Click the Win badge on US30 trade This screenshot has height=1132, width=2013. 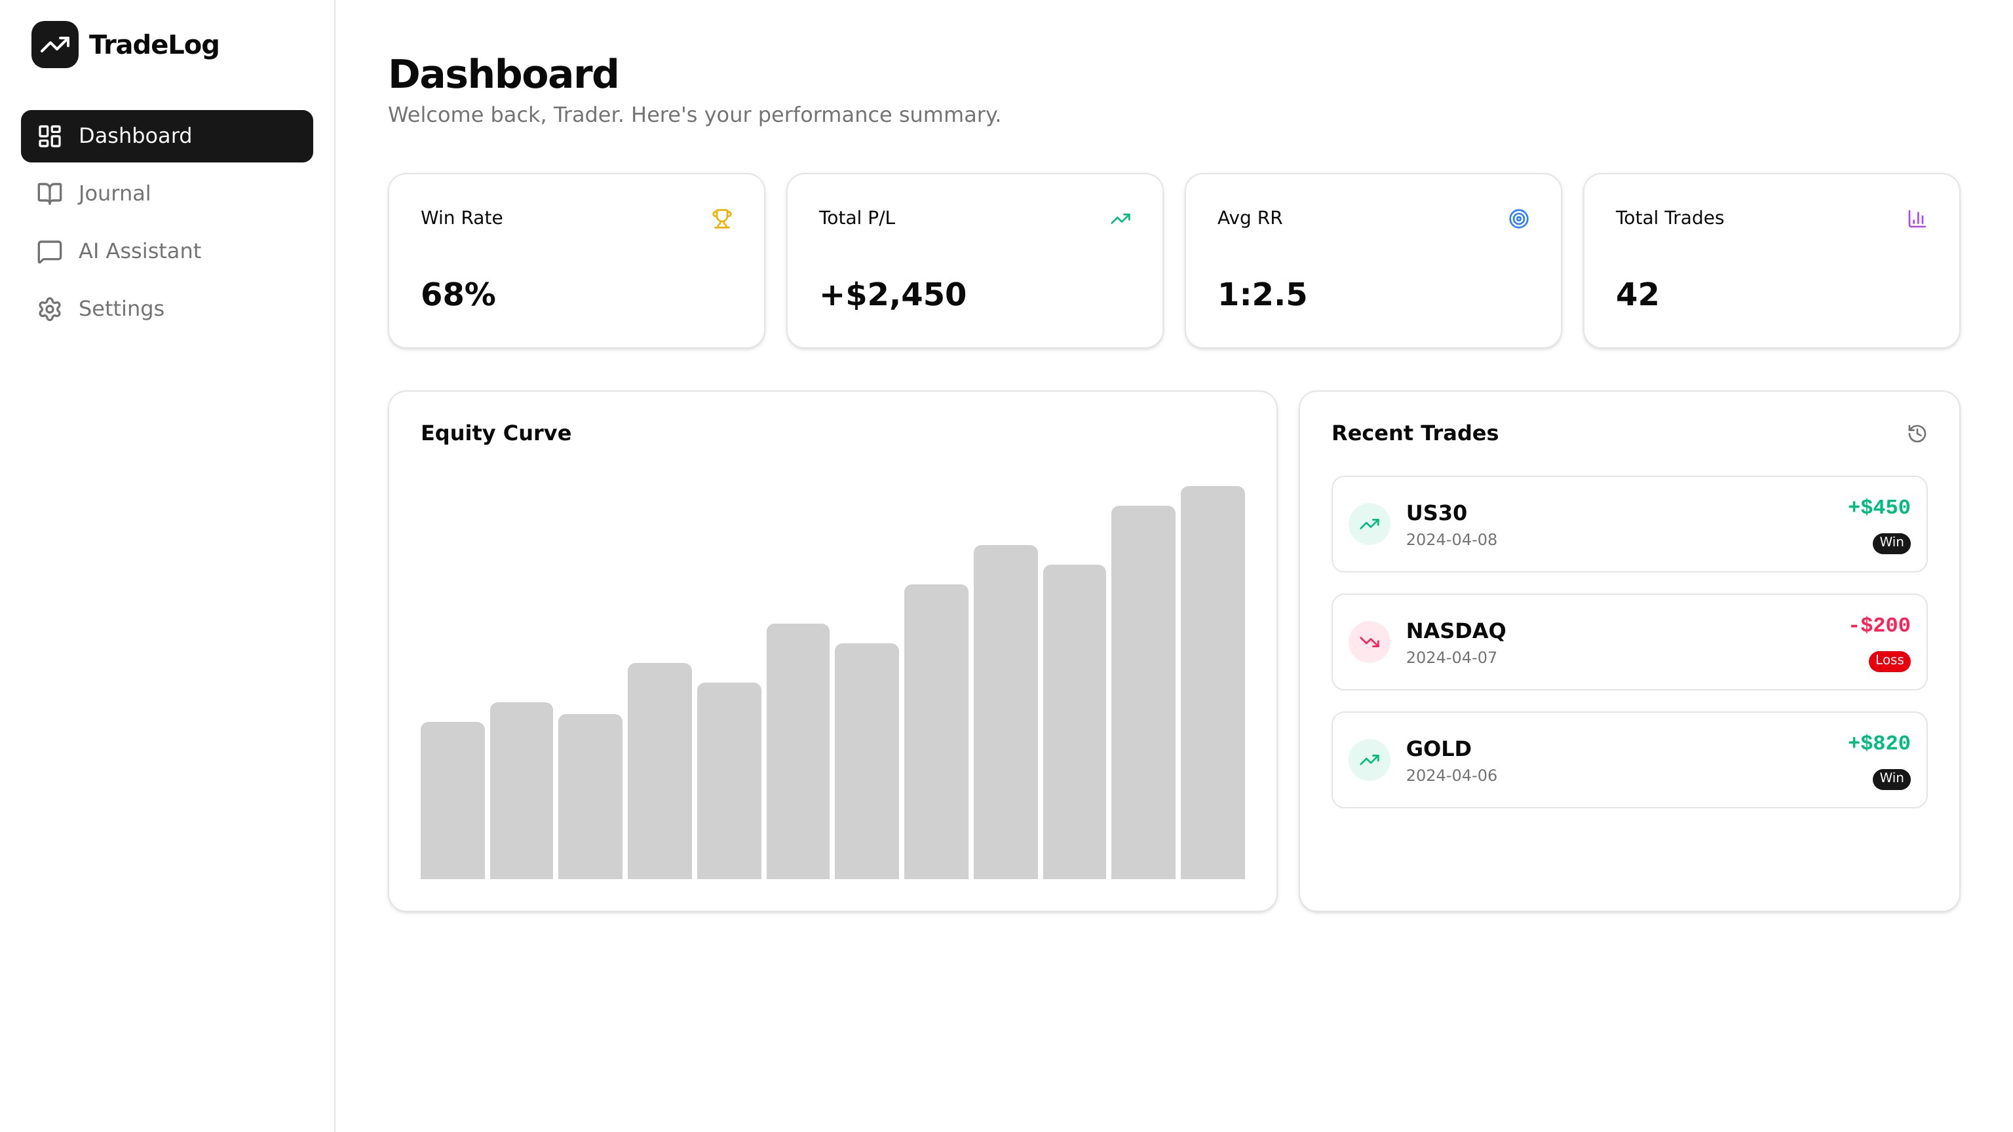point(1890,543)
